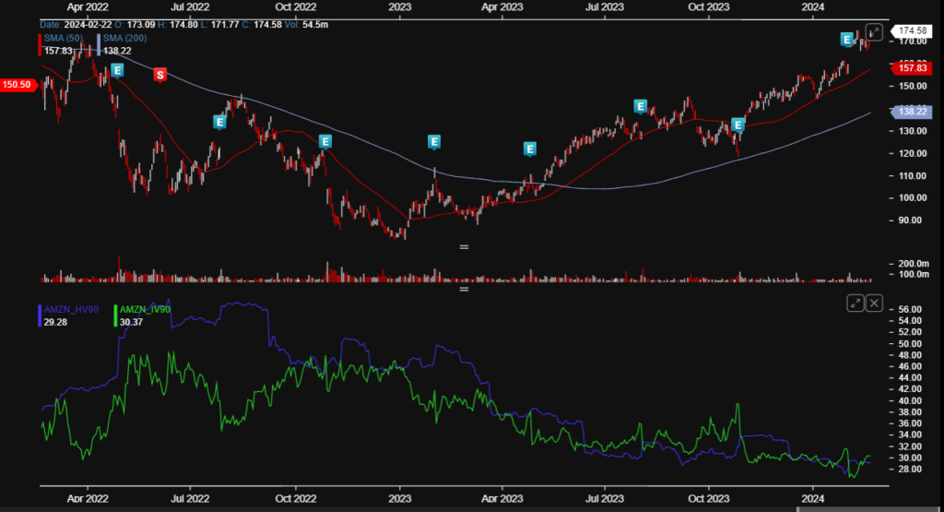Click the 157.83 value under SMA (50)

click(58, 52)
